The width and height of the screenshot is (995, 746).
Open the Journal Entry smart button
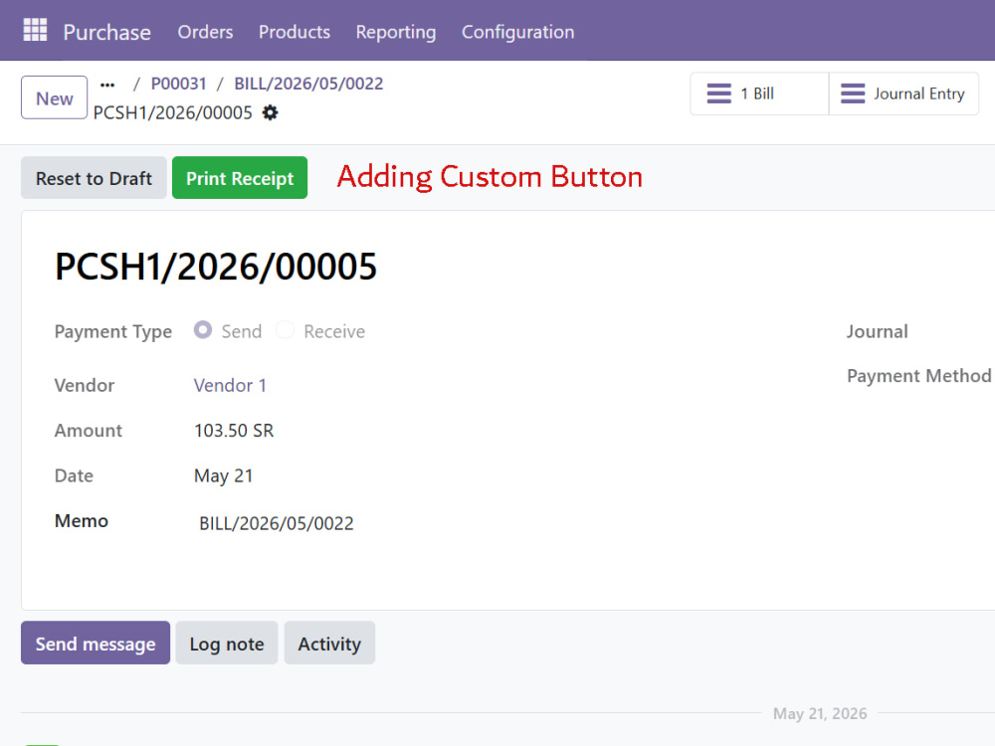[903, 93]
